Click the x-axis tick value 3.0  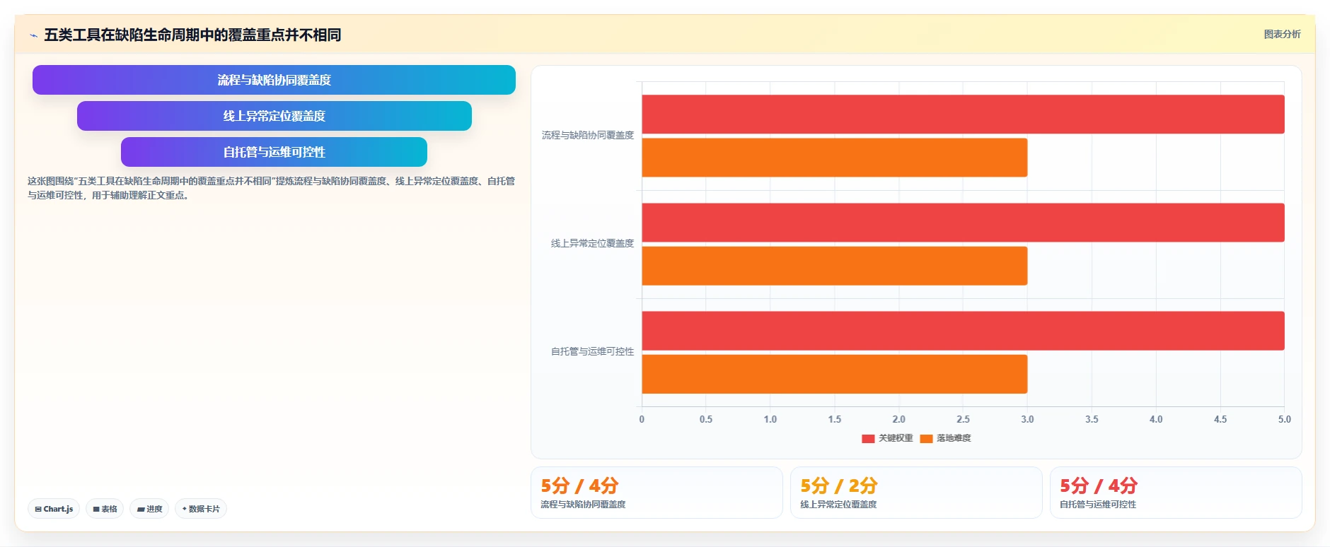[1027, 419]
